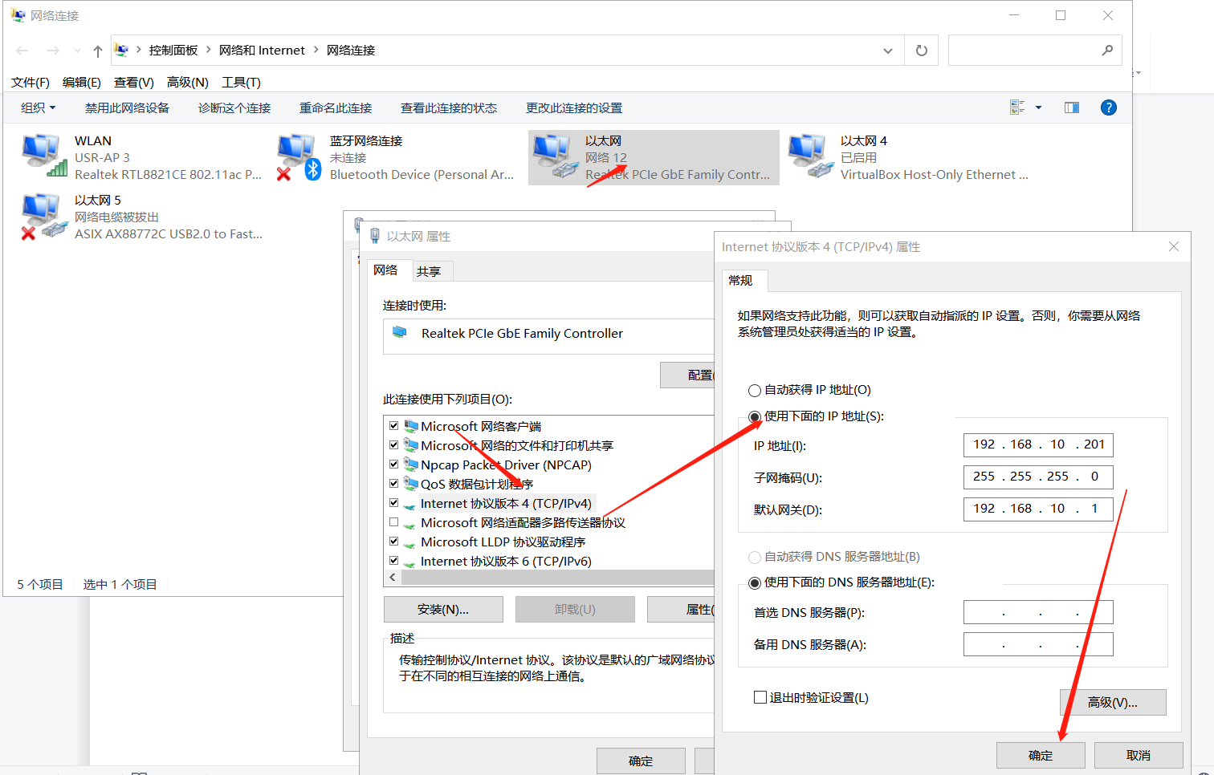Close the IPv4 properties dialog
Screen dimensions: 1214x775
[x=1174, y=246]
